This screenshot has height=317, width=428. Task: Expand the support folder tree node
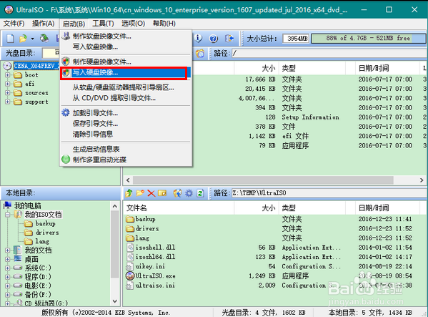tap(8, 102)
